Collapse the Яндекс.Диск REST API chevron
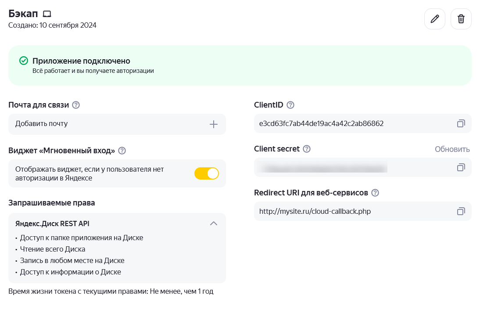 [x=213, y=223]
